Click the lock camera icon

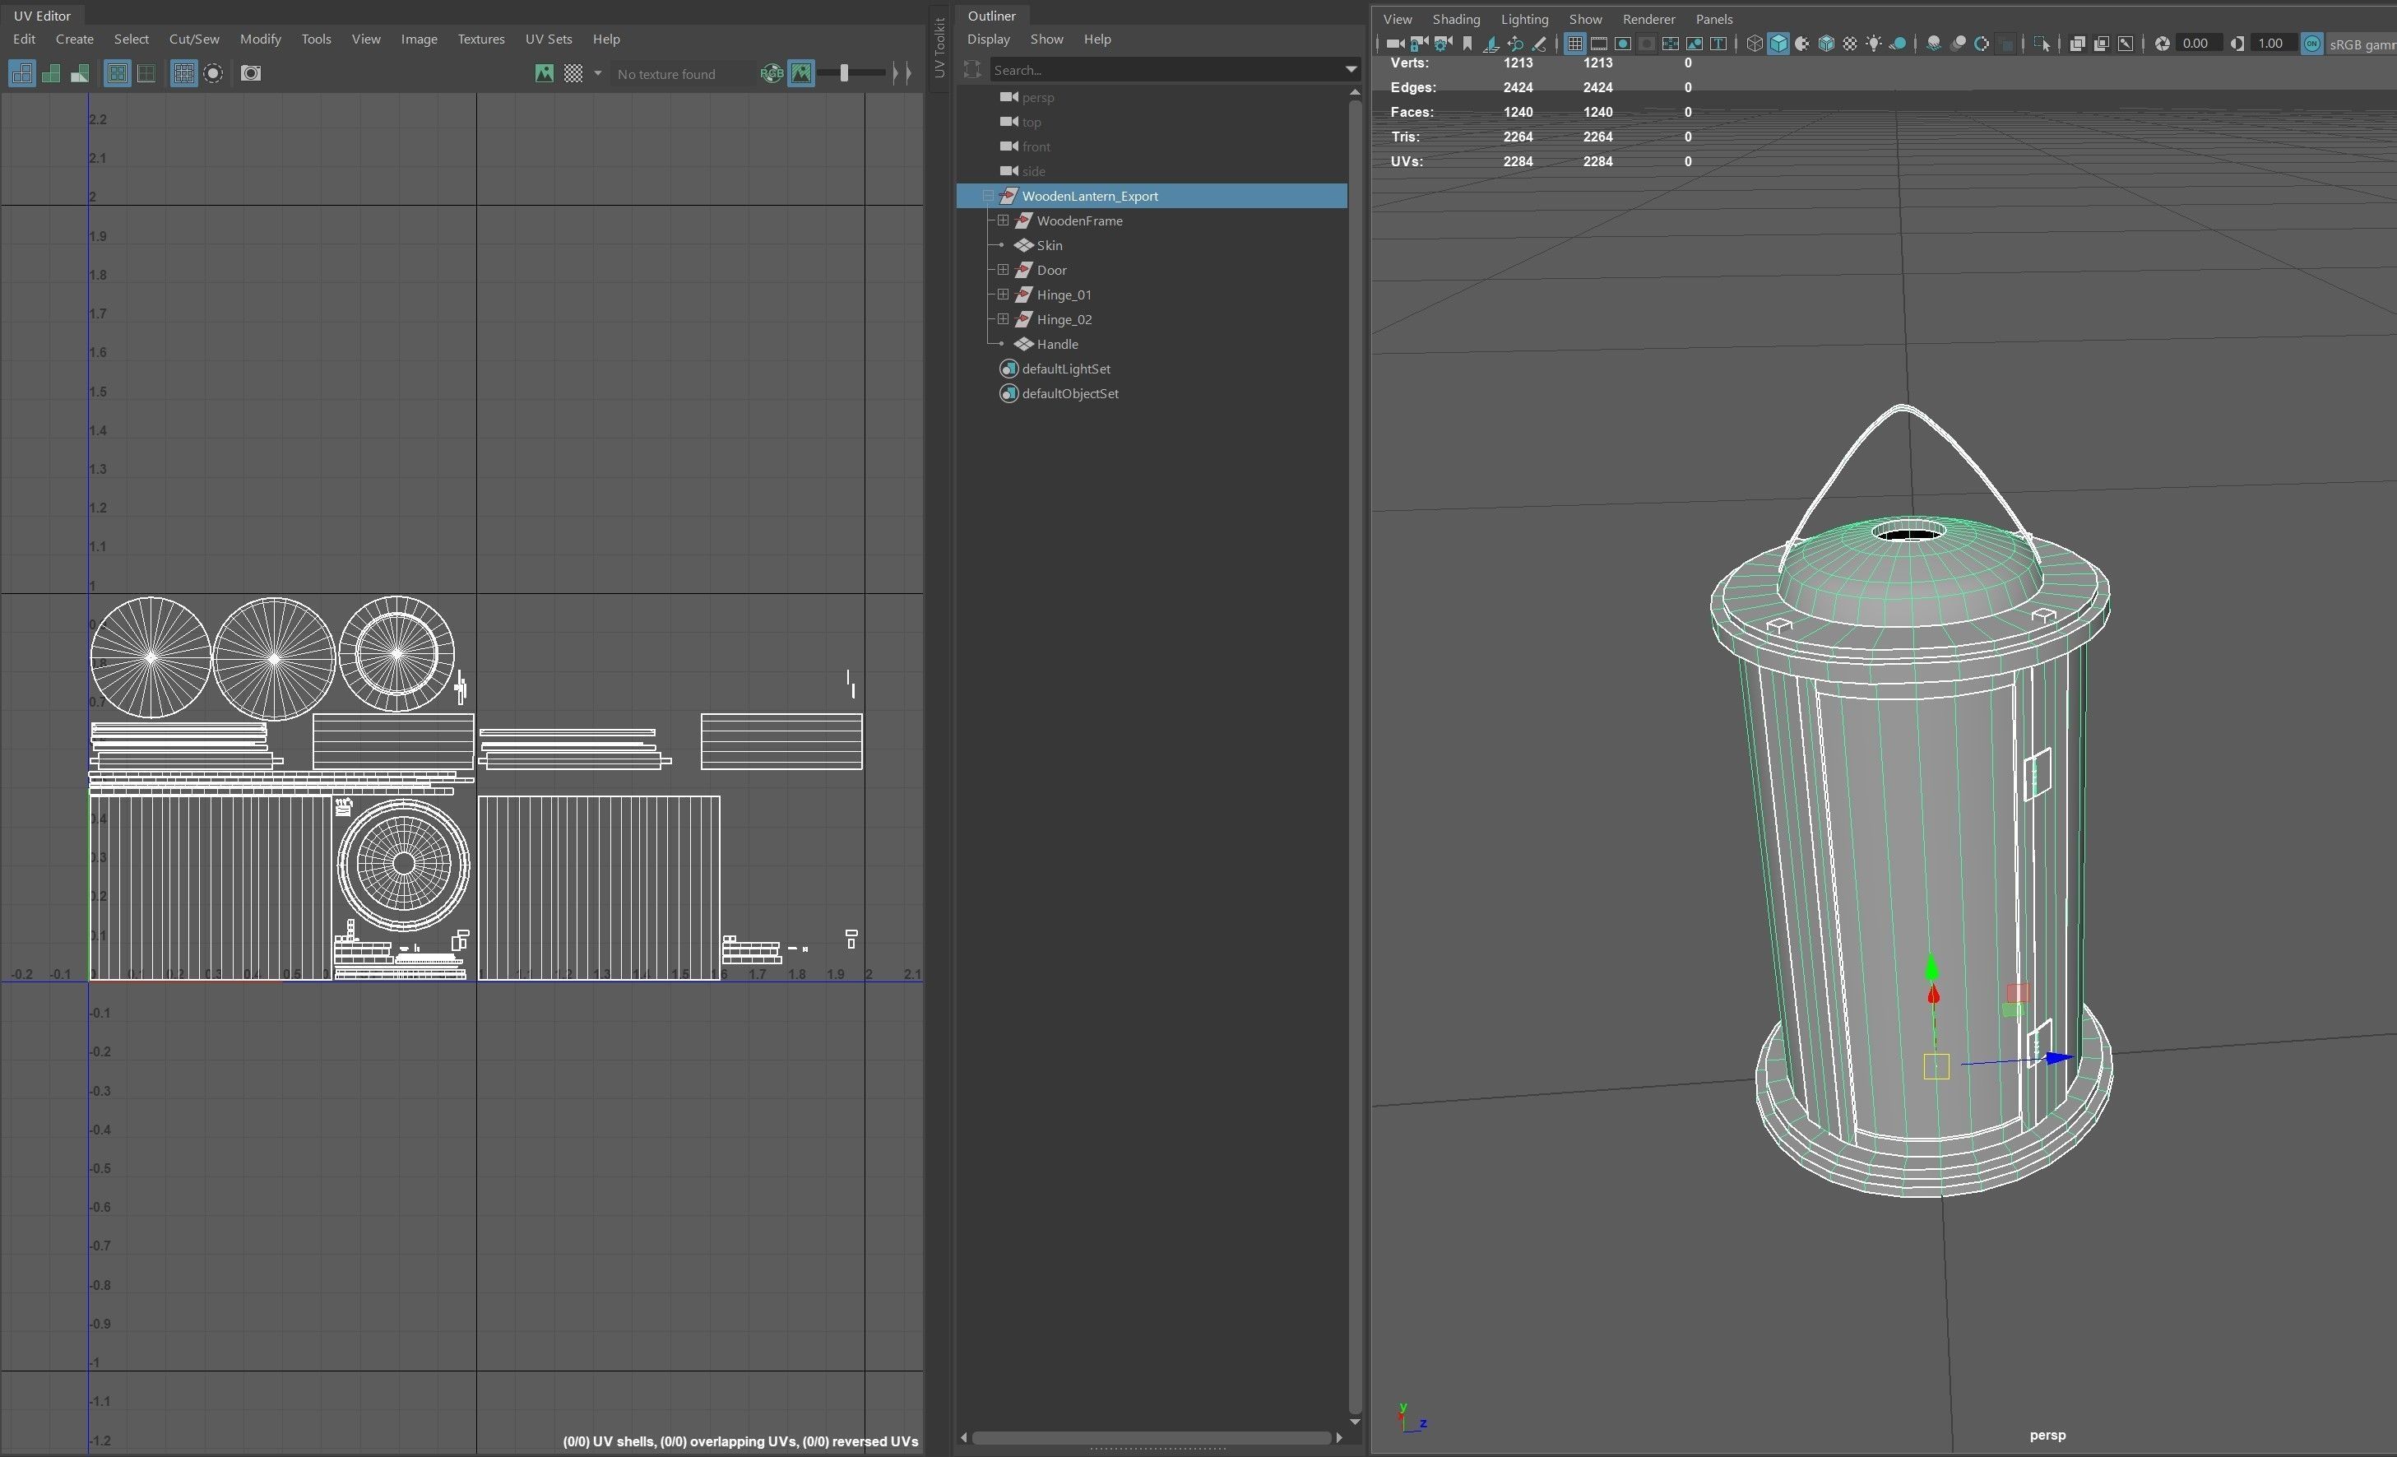(1419, 44)
